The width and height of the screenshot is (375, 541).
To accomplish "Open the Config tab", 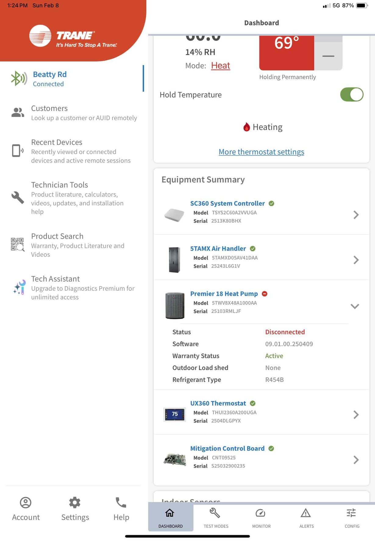I will (352, 518).
